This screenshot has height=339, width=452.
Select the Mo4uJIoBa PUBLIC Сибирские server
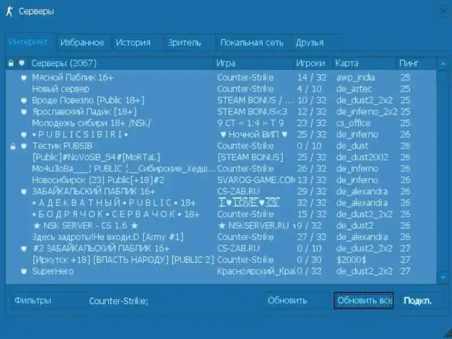coord(221,169)
